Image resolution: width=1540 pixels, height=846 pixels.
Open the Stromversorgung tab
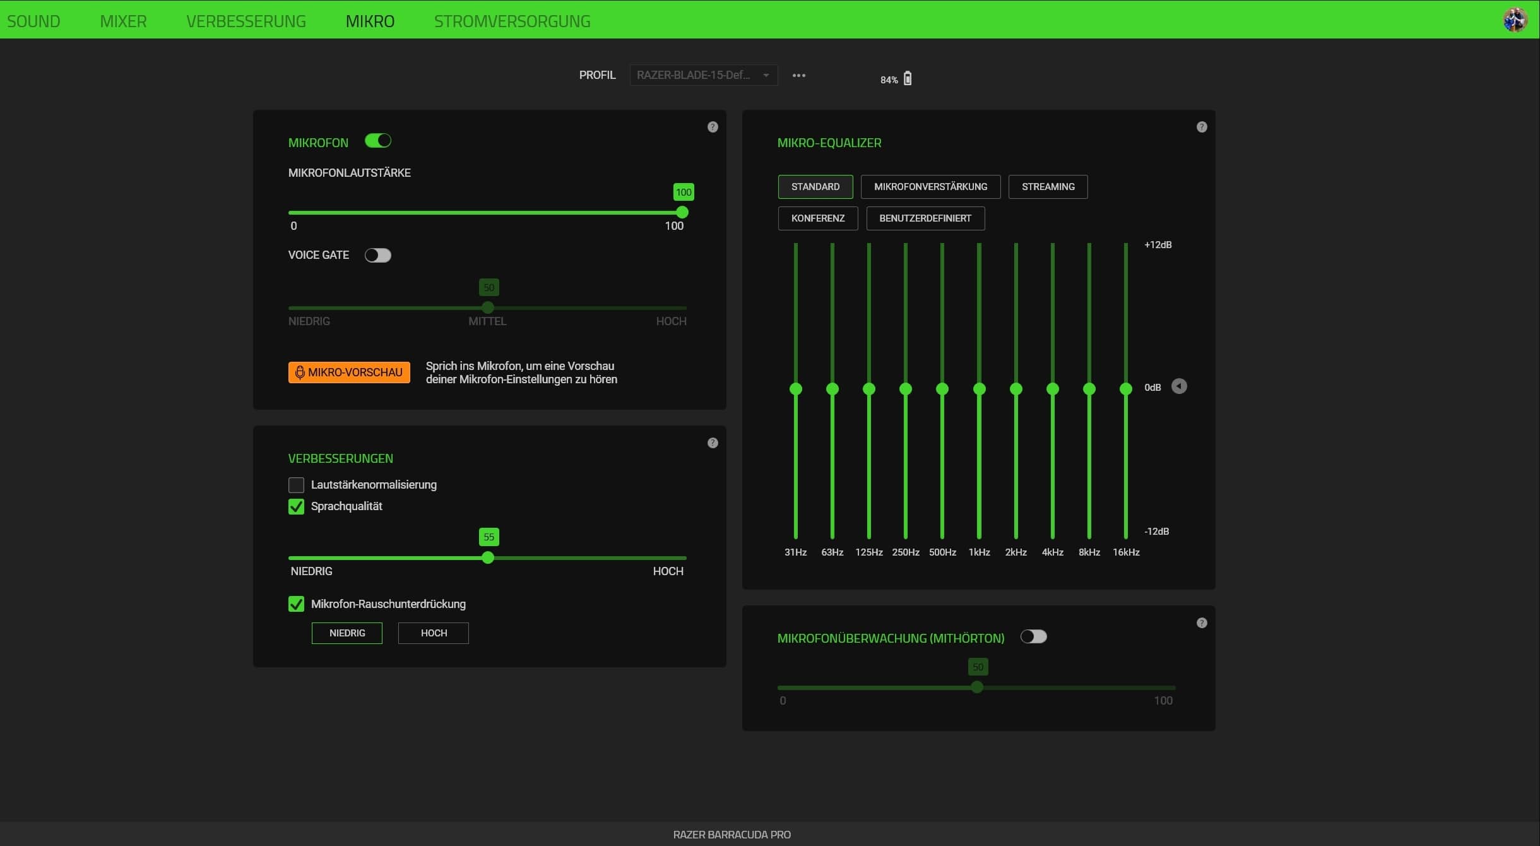pyautogui.click(x=512, y=21)
